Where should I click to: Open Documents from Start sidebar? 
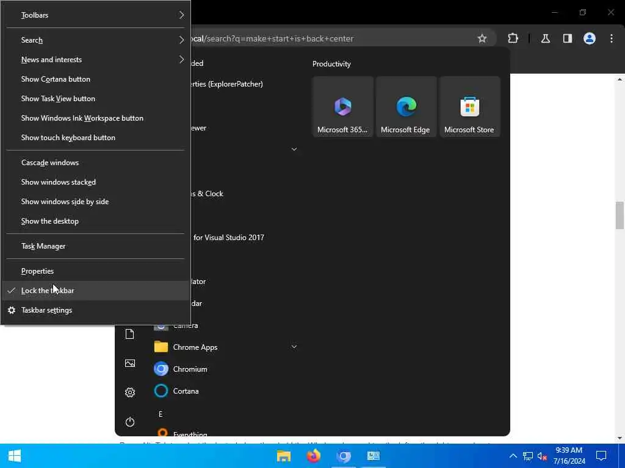tap(130, 334)
